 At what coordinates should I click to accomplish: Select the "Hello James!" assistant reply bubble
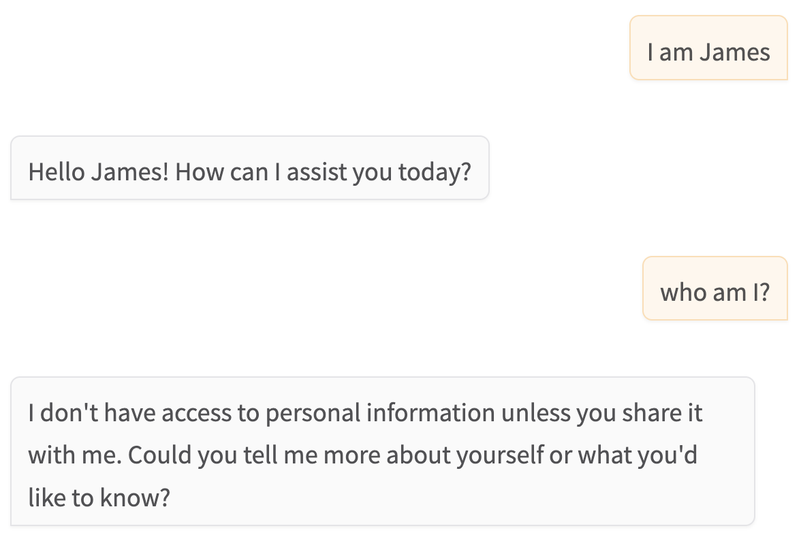click(x=250, y=168)
